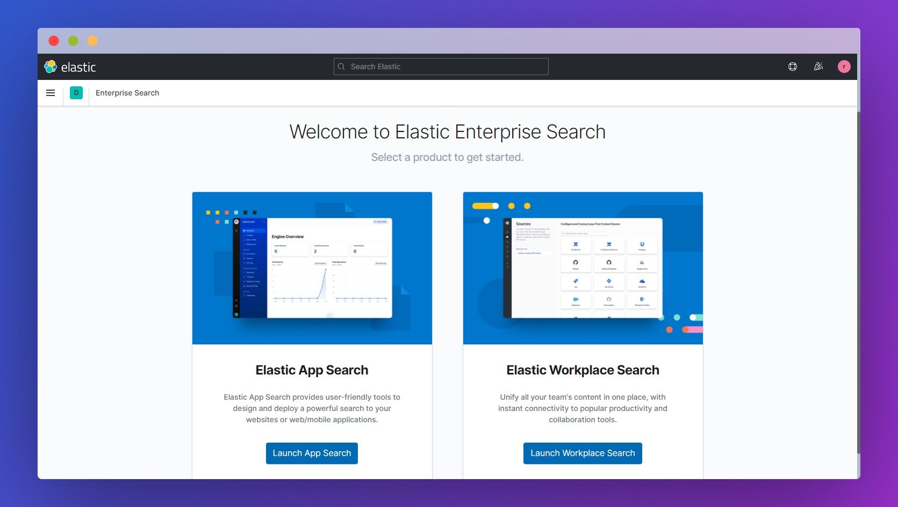Viewport: 898px width, 507px height.
Task: Close the window with the red button
Action: tap(54, 41)
